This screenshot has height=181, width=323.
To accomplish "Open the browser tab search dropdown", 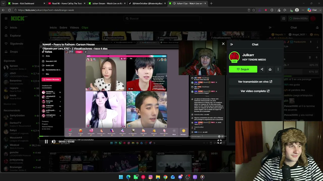I will click(x=3, y=4).
